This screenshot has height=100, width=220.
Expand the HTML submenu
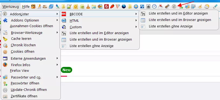[99, 20]
